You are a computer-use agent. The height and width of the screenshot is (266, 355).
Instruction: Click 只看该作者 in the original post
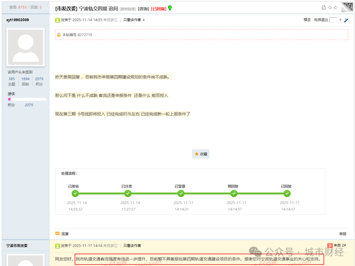coord(132,20)
